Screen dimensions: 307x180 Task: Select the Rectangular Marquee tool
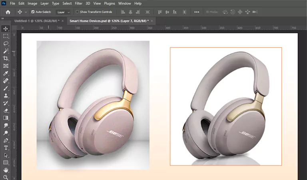[6, 36]
